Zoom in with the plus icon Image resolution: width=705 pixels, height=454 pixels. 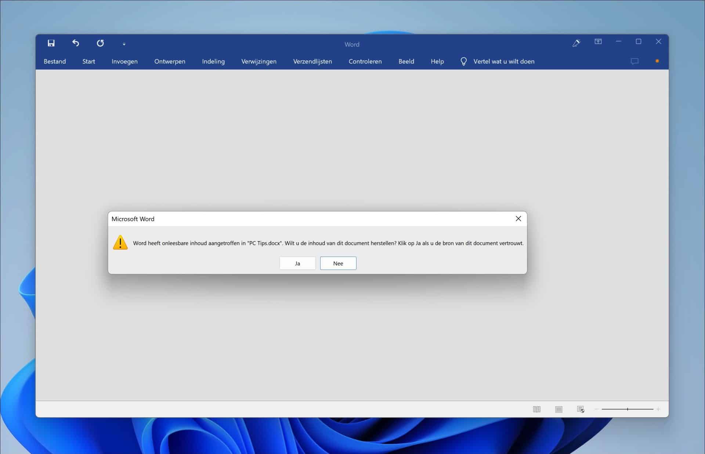659,409
